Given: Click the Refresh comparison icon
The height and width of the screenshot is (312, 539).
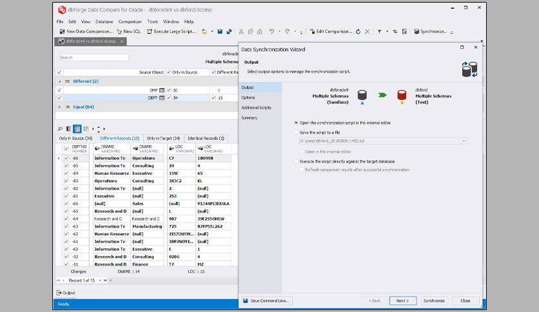Looking at the screenshot, I should pyautogui.click(x=358, y=32).
